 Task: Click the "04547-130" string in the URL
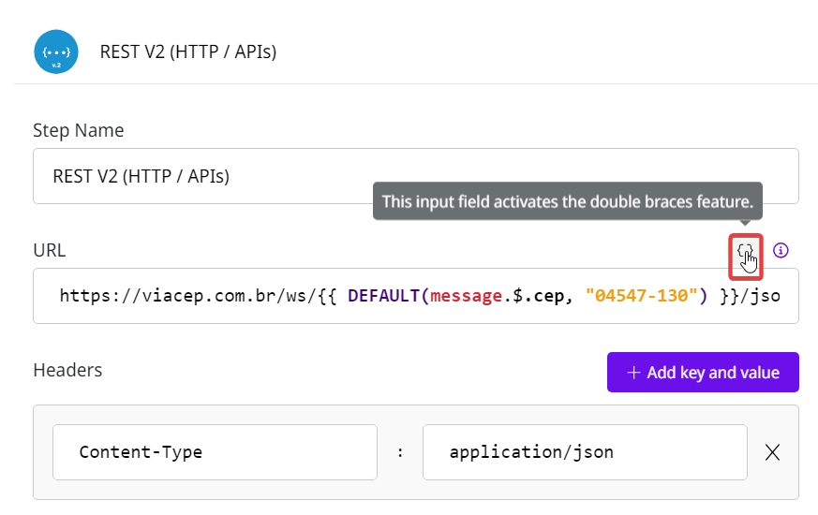pyautogui.click(x=643, y=296)
